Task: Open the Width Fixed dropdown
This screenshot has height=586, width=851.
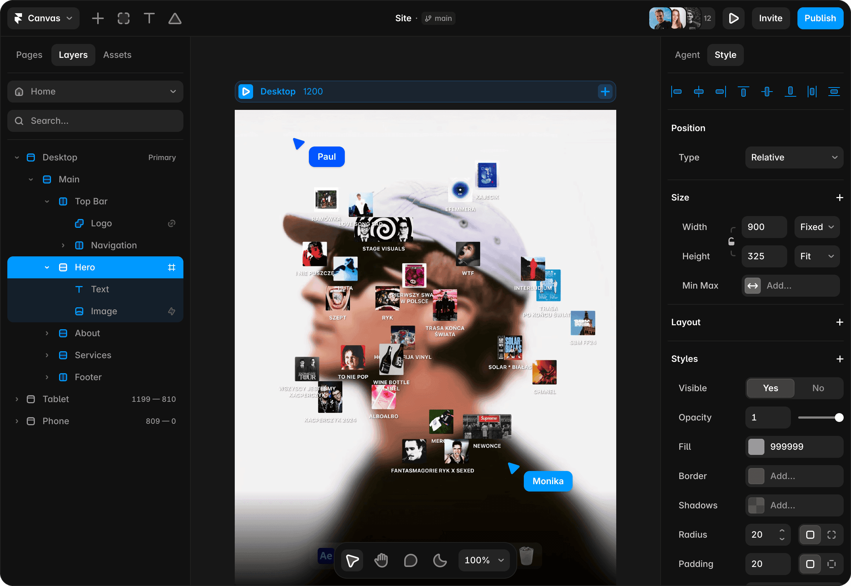Action: tap(817, 227)
